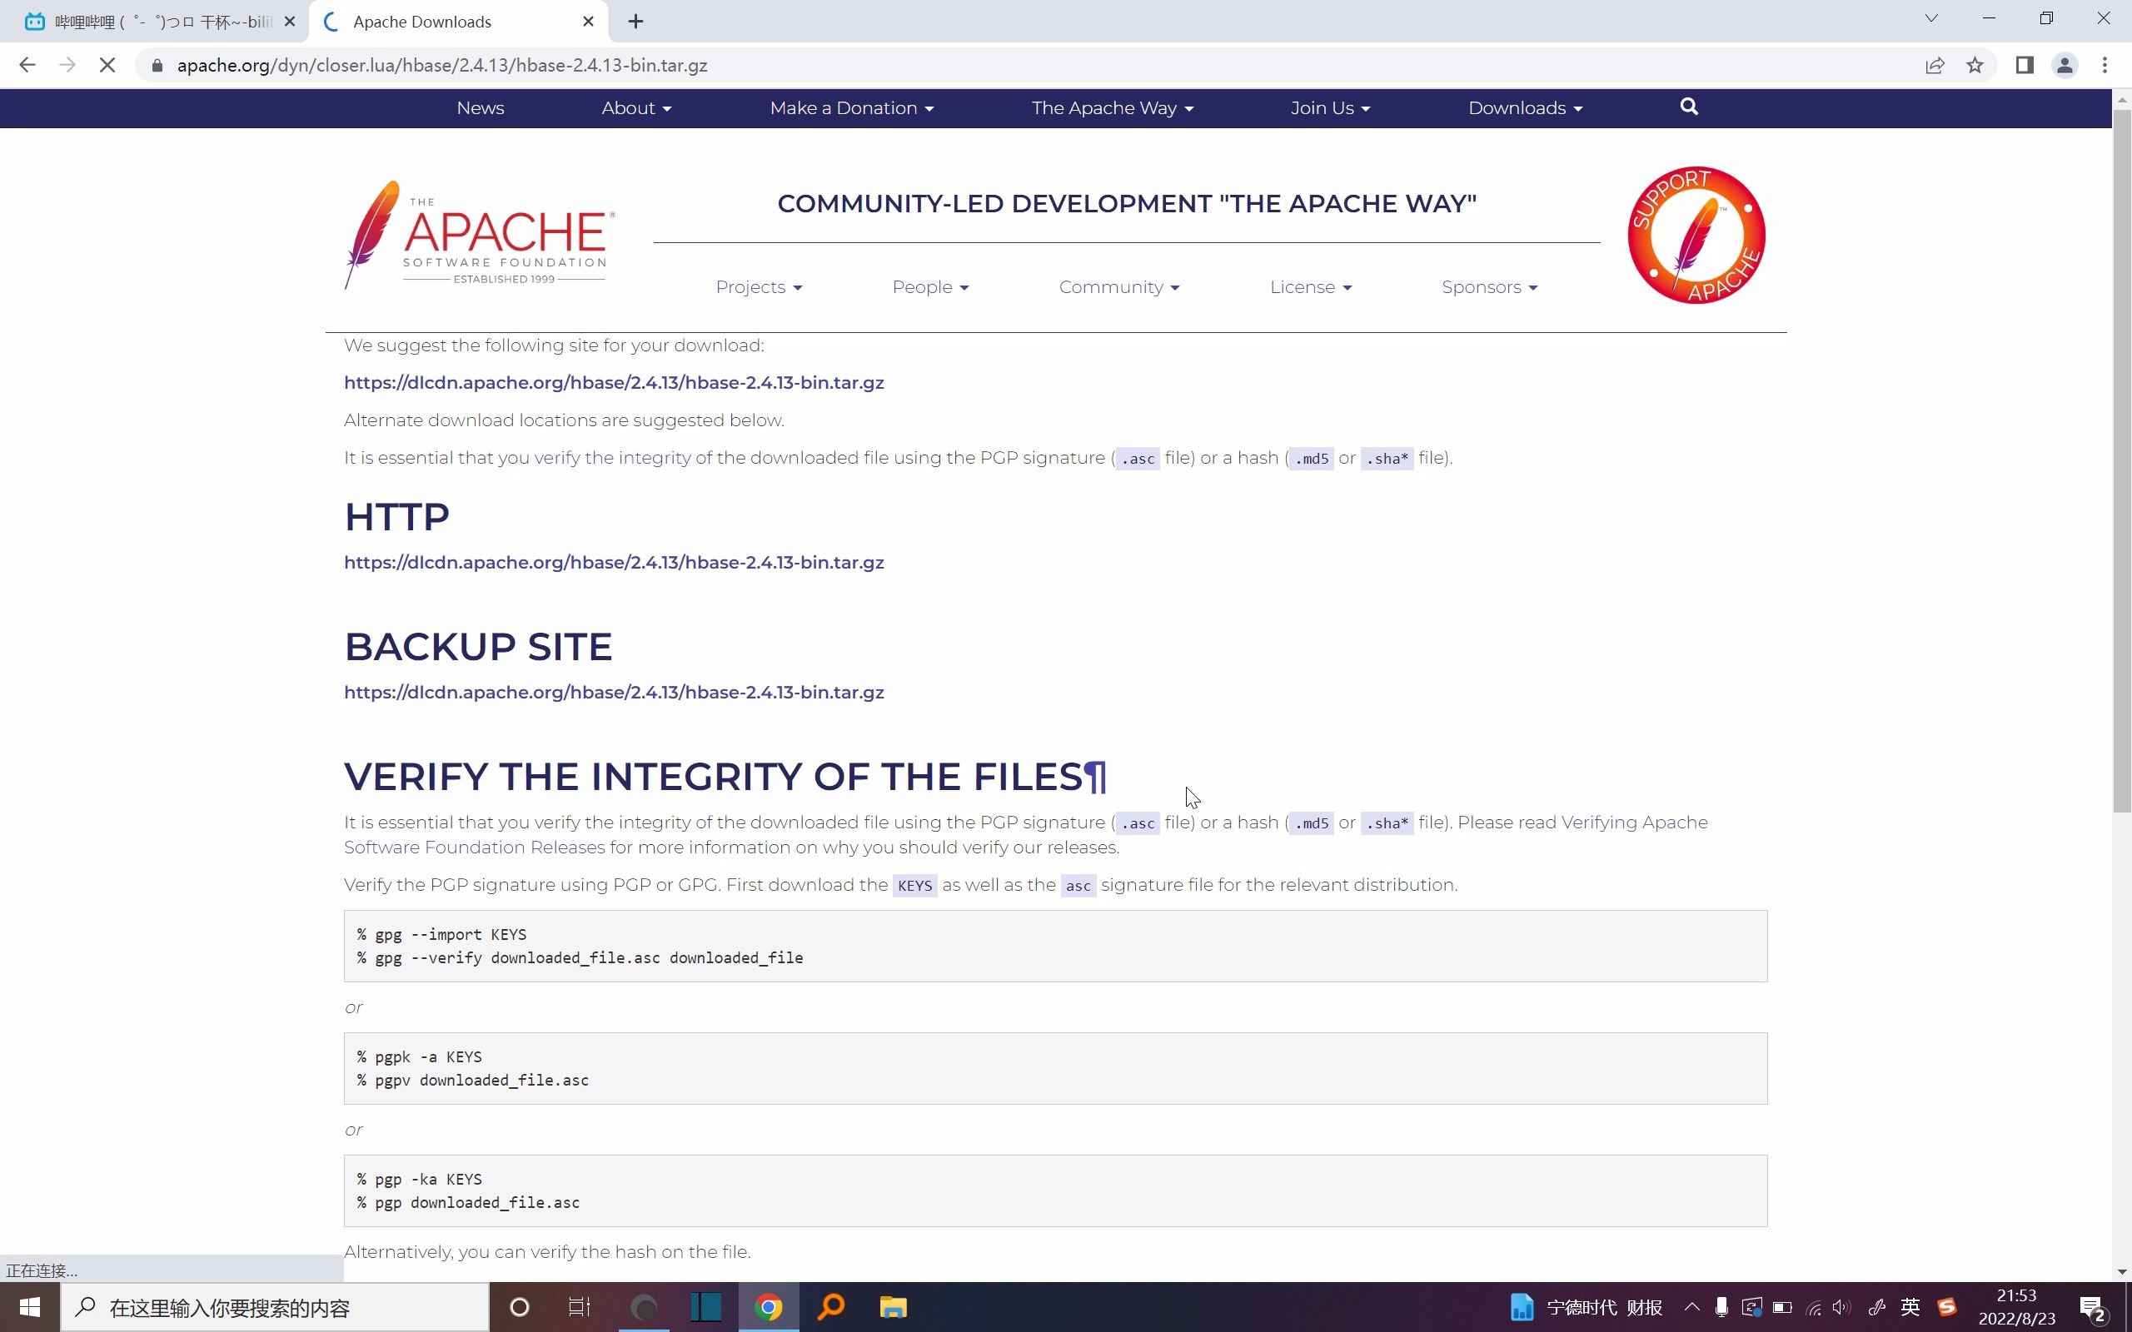Screen dimensions: 2132x1332
Task: Open the News menu item
Action: (481, 107)
